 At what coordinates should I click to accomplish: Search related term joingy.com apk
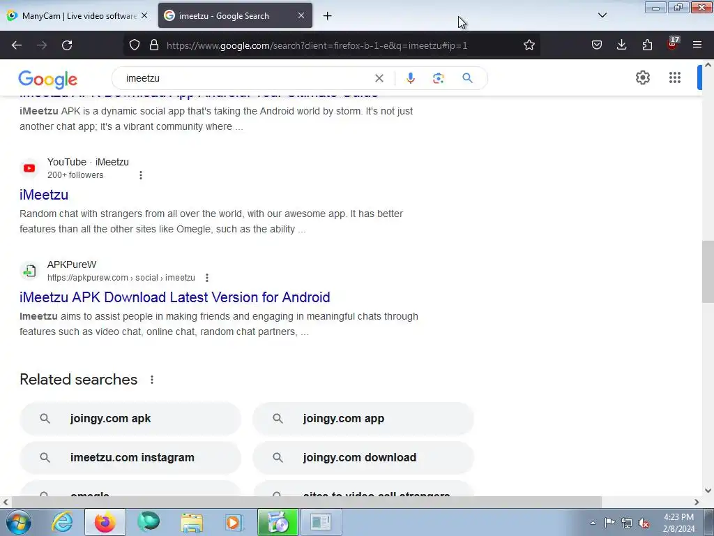point(130,419)
